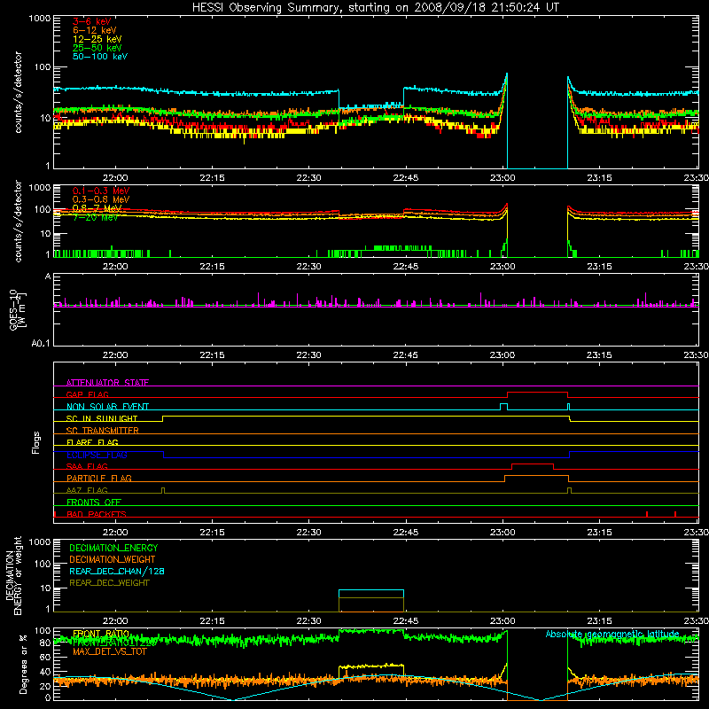The height and width of the screenshot is (709, 709).
Task: Click counts/s/detector axis title of MeV panel
Action: click(18, 221)
